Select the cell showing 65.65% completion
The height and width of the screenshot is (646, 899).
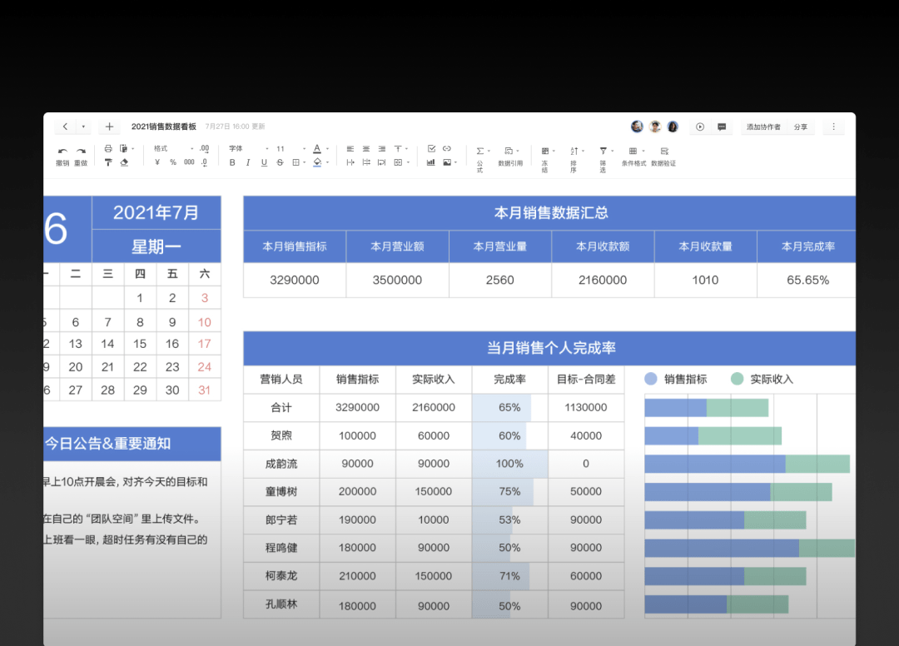(x=807, y=281)
